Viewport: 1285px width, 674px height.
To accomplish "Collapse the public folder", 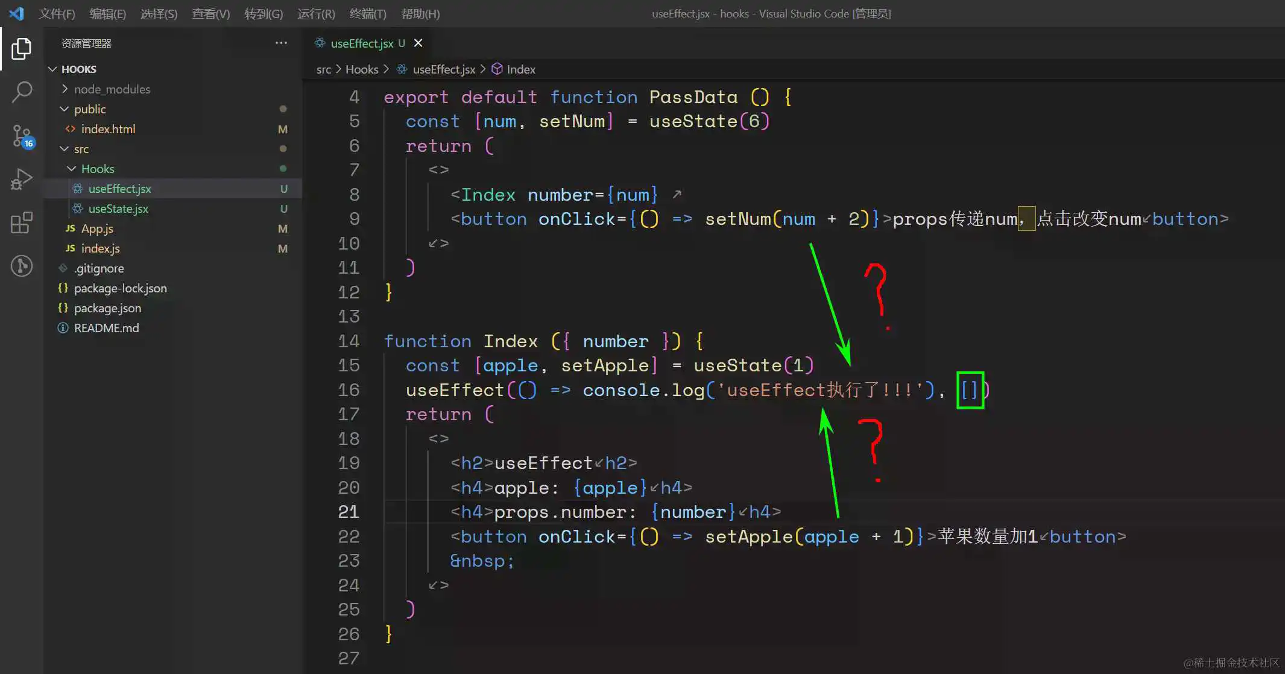I will point(65,109).
